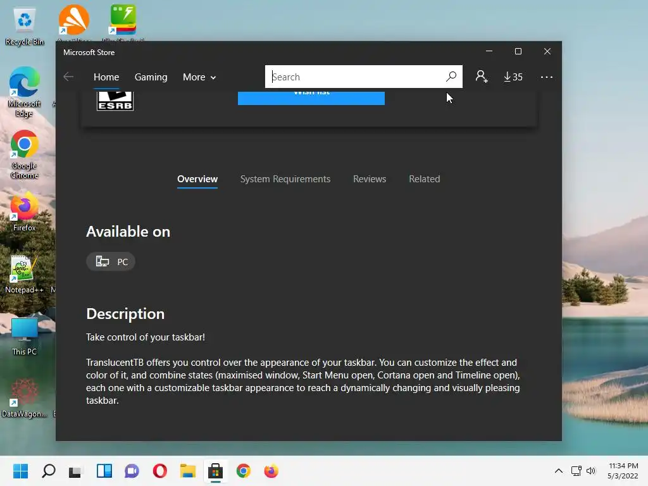Launch Firefox from the taskbar
648x486 pixels.
click(x=271, y=471)
